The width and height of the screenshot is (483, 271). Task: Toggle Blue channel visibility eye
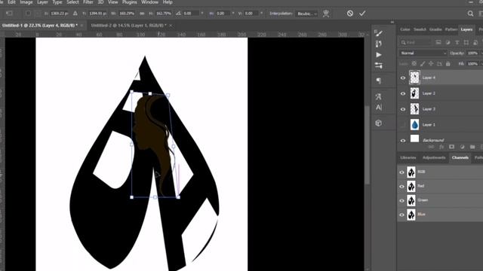pos(401,215)
